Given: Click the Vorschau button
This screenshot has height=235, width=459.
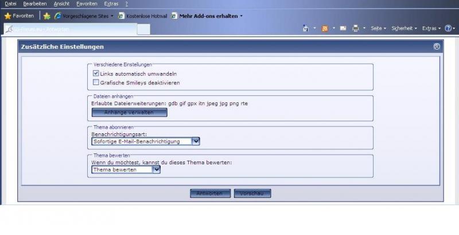Looking at the screenshot, I should [252, 194].
